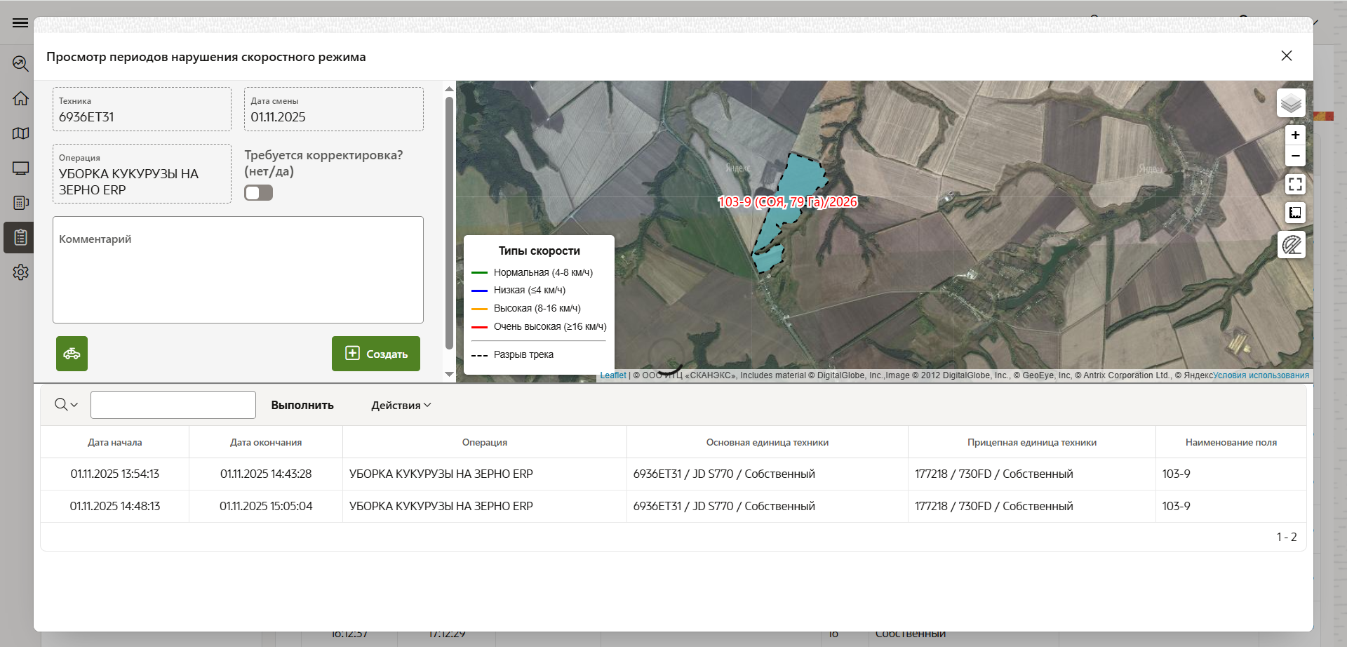Viewport: 1347px width, 647px height.
Task: Click the 'Выполнить' button
Action: (302, 406)
